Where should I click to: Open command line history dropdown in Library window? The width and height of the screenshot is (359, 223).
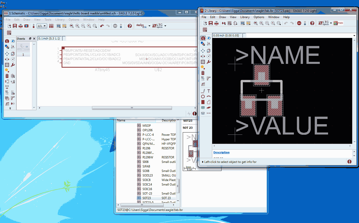[x=354, y=35]
